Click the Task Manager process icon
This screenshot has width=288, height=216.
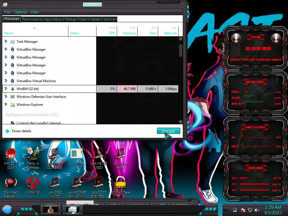(12, 42)
